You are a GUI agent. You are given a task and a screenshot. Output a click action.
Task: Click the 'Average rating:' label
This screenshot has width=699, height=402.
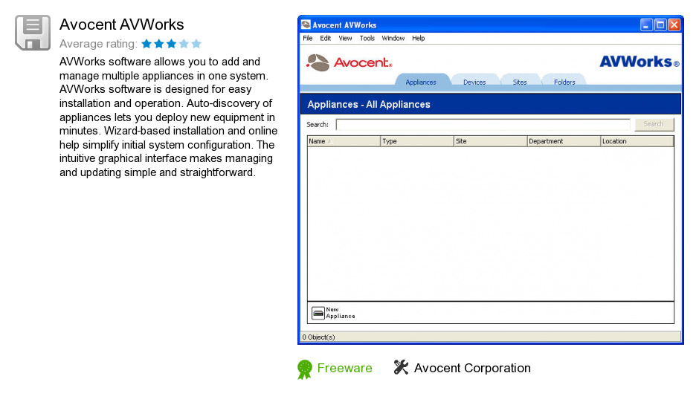(x=98, y=44)
